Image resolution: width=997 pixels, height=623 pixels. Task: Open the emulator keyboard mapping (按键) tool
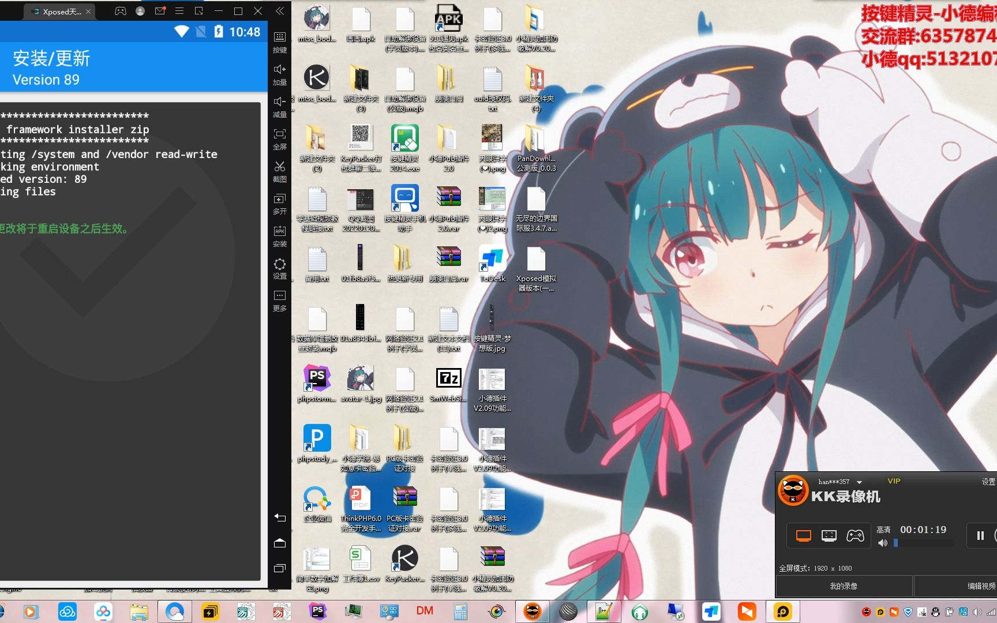(x=280, y=42)
